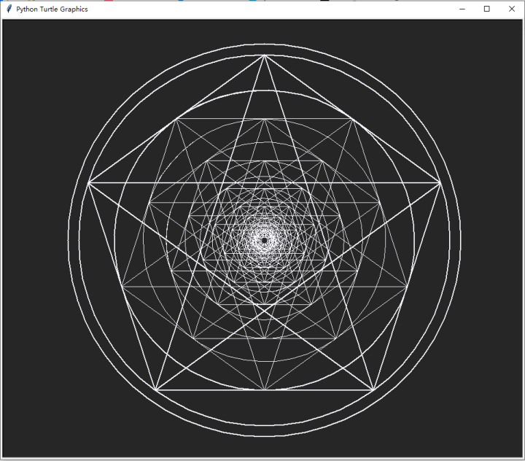Click the "Python Turtle Graphics" title text

[52, 9]
